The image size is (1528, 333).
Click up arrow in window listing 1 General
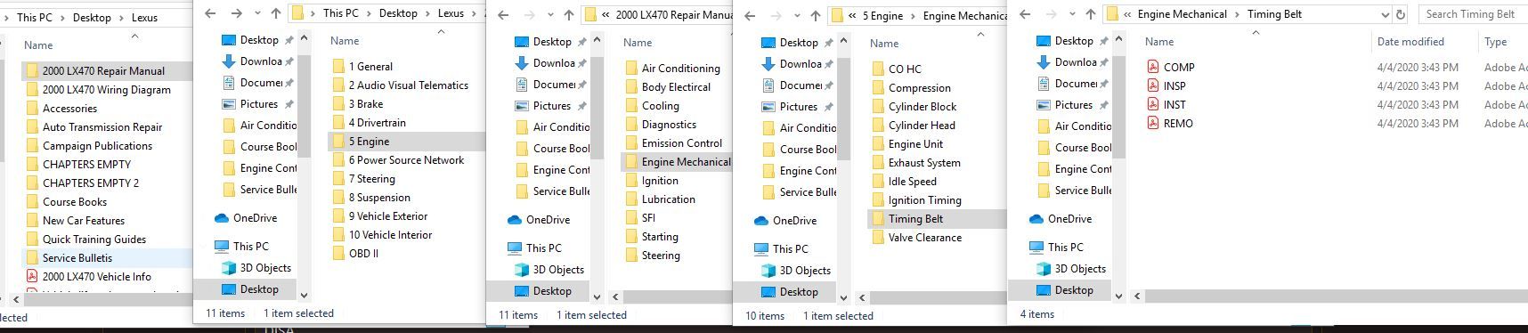coord(276,13)
